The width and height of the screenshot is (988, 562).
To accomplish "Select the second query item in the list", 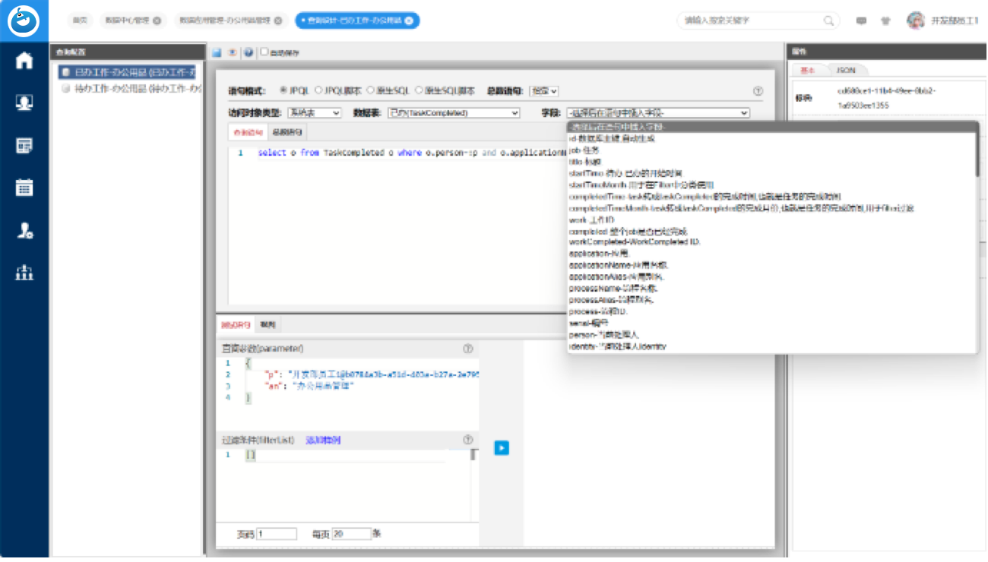I will [x=134, y=89].
